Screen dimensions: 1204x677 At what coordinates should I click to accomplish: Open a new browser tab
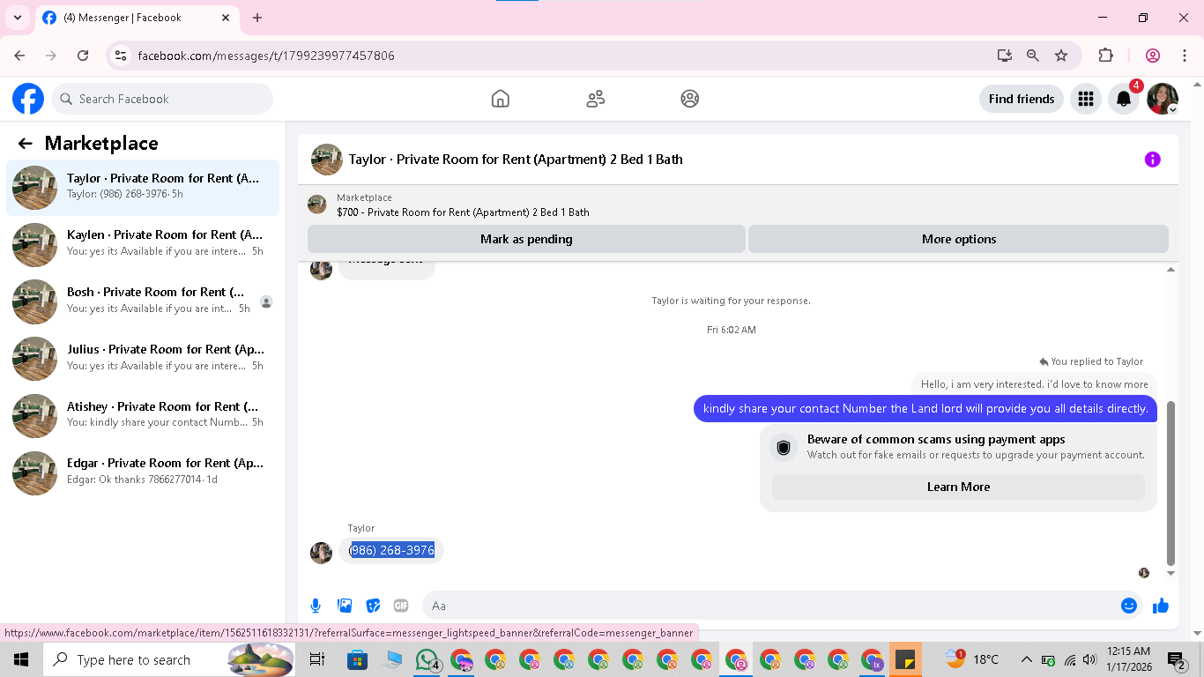[257, 18]
